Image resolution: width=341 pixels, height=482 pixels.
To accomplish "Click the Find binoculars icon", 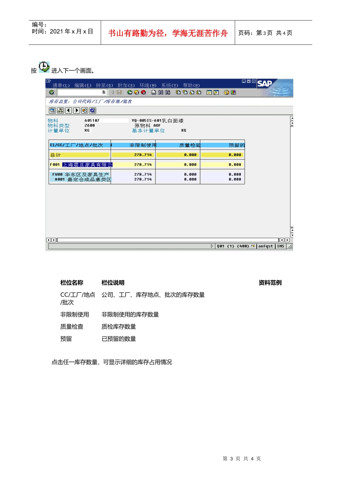I will click(161, 93).
